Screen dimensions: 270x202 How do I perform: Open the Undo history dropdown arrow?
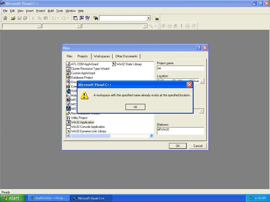58,18
